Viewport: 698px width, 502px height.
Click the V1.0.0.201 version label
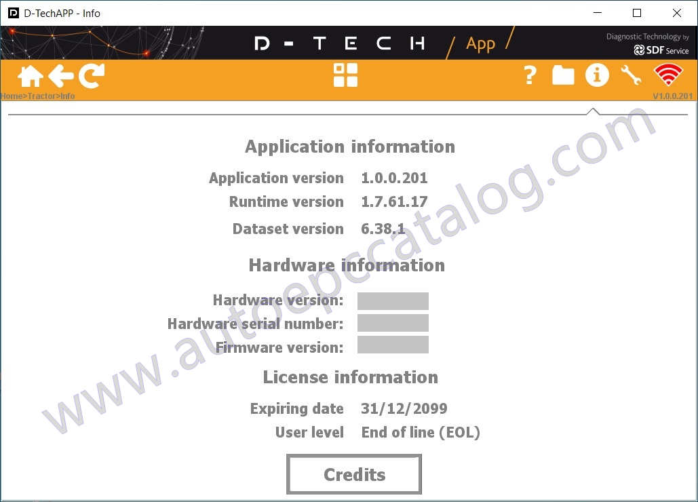[673, 96]
